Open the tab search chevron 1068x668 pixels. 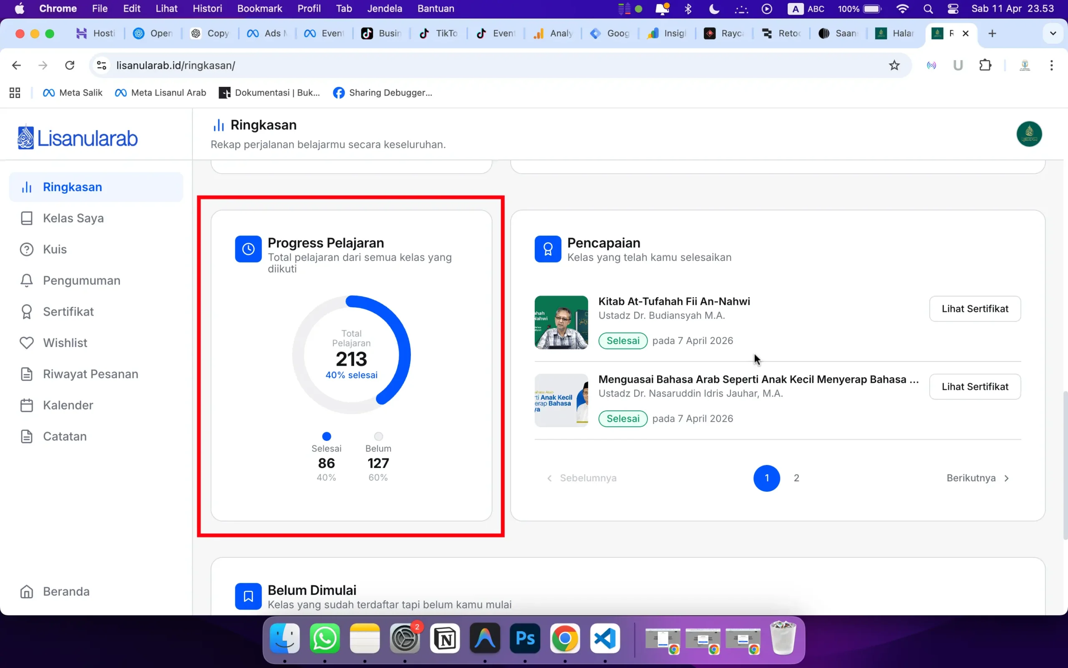point(1053,33)
